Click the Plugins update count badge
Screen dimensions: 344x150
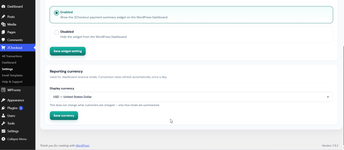[x=20, y=108]
